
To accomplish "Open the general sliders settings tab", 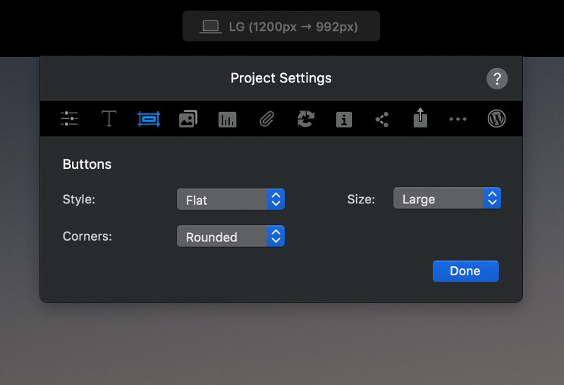I will tap(69, 118).
